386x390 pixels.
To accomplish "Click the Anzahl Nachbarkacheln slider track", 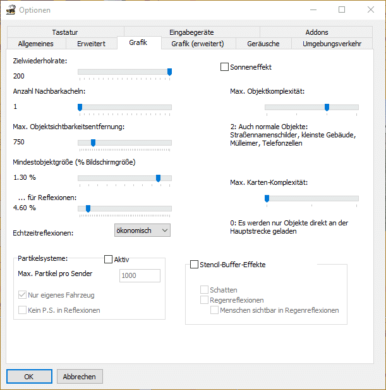I will point(124,107).
